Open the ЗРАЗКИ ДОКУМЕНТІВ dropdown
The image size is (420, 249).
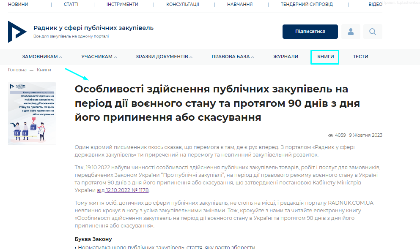164,57
